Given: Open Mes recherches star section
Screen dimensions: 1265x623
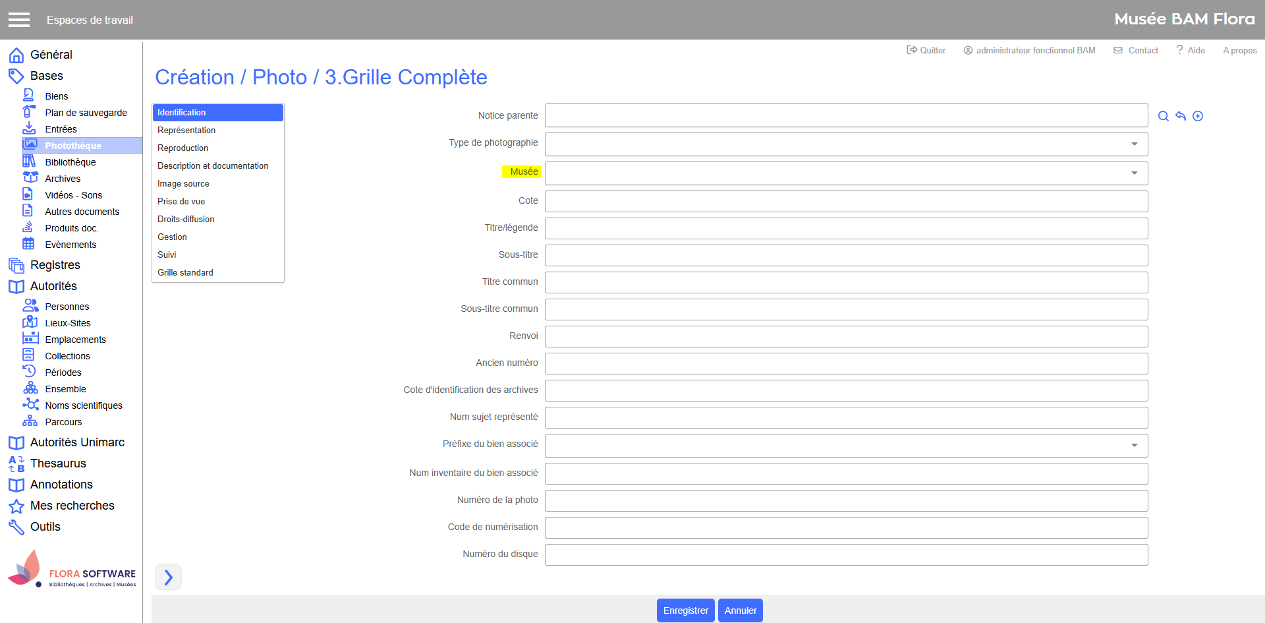Looking at the screenshot, I should pos(72,506).
